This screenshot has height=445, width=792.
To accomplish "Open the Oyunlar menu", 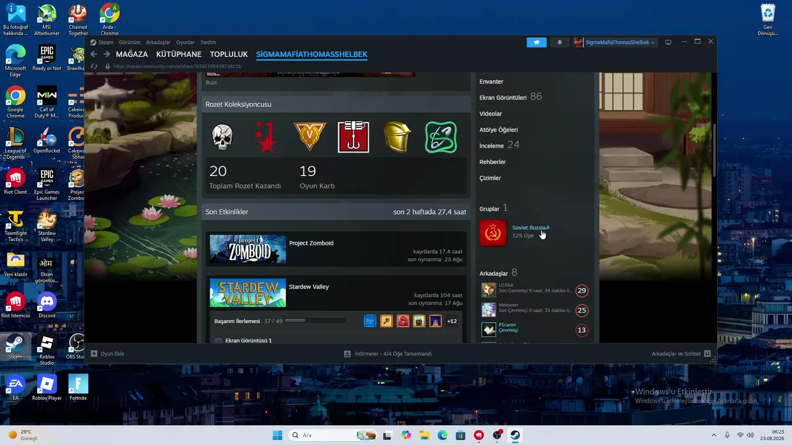I will [186, 42].
